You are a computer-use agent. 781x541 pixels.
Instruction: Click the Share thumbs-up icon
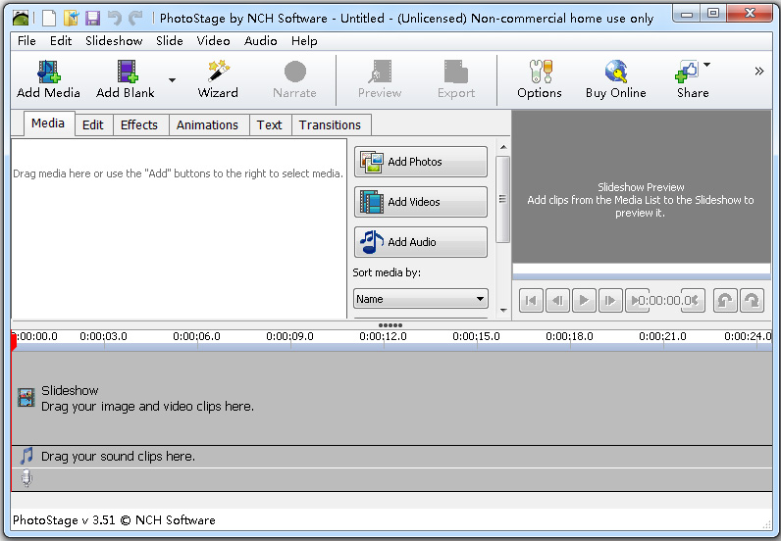coord(687,72)
